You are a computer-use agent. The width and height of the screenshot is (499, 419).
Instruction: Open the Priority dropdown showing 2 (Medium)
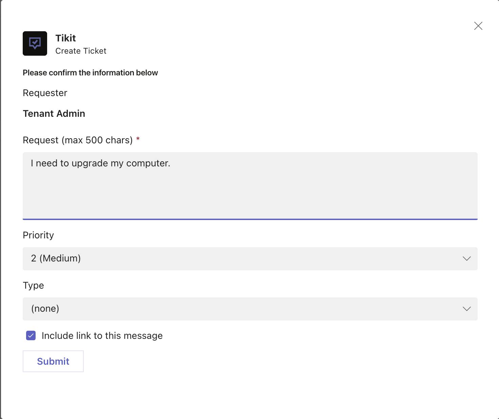[x=237, y=259]
